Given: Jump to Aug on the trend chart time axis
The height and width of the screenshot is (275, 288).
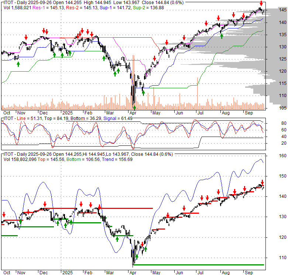Looking at the screenshot, I should (226, 273).
